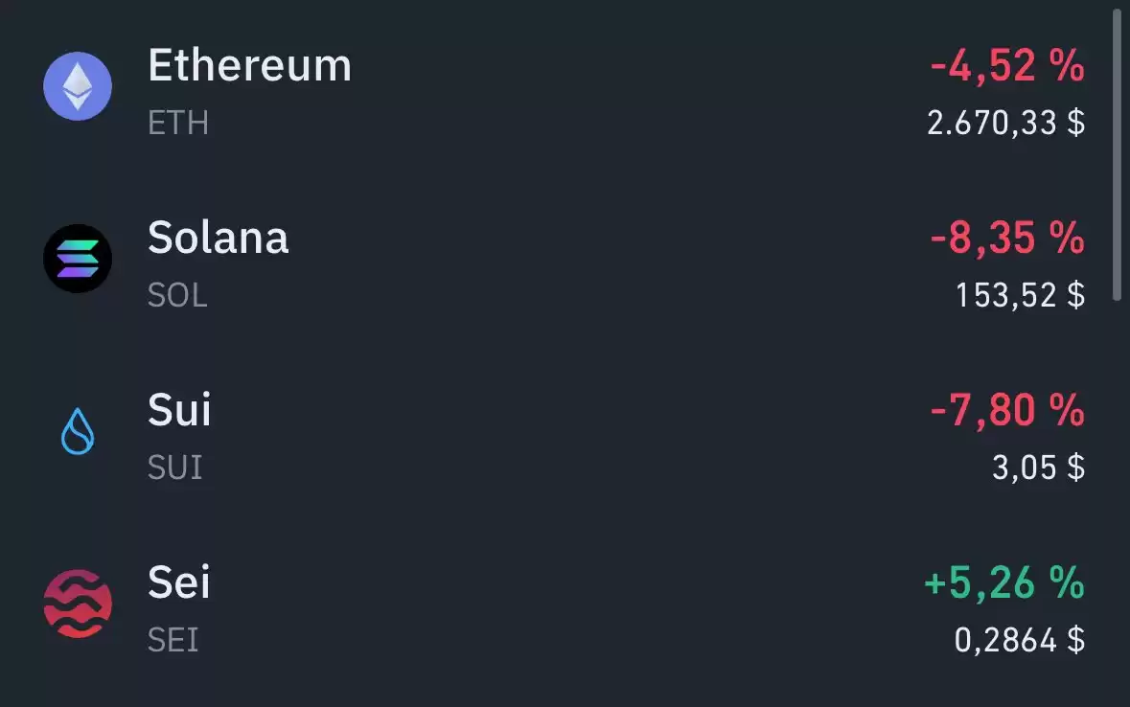
Task: Click the Solana striped logo icon
Action: pos(78,259)
